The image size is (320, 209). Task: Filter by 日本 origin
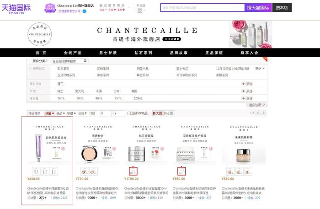117,91
